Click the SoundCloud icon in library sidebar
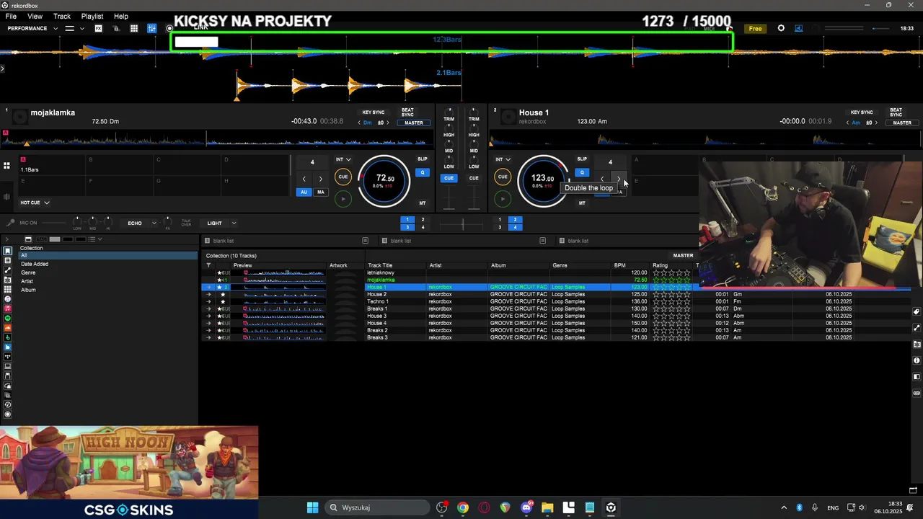 point(8,328)
